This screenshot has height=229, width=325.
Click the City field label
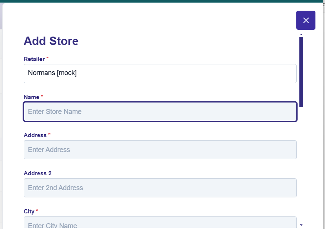tap(29, 211)
